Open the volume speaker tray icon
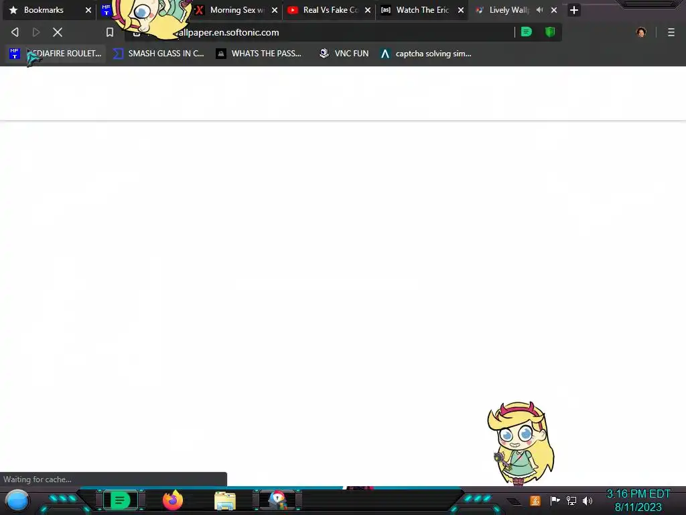686x515 pixels. pyautogui.click(x=587, y=500)
